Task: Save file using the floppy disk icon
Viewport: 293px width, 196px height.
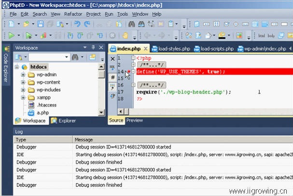Action: 41,24
